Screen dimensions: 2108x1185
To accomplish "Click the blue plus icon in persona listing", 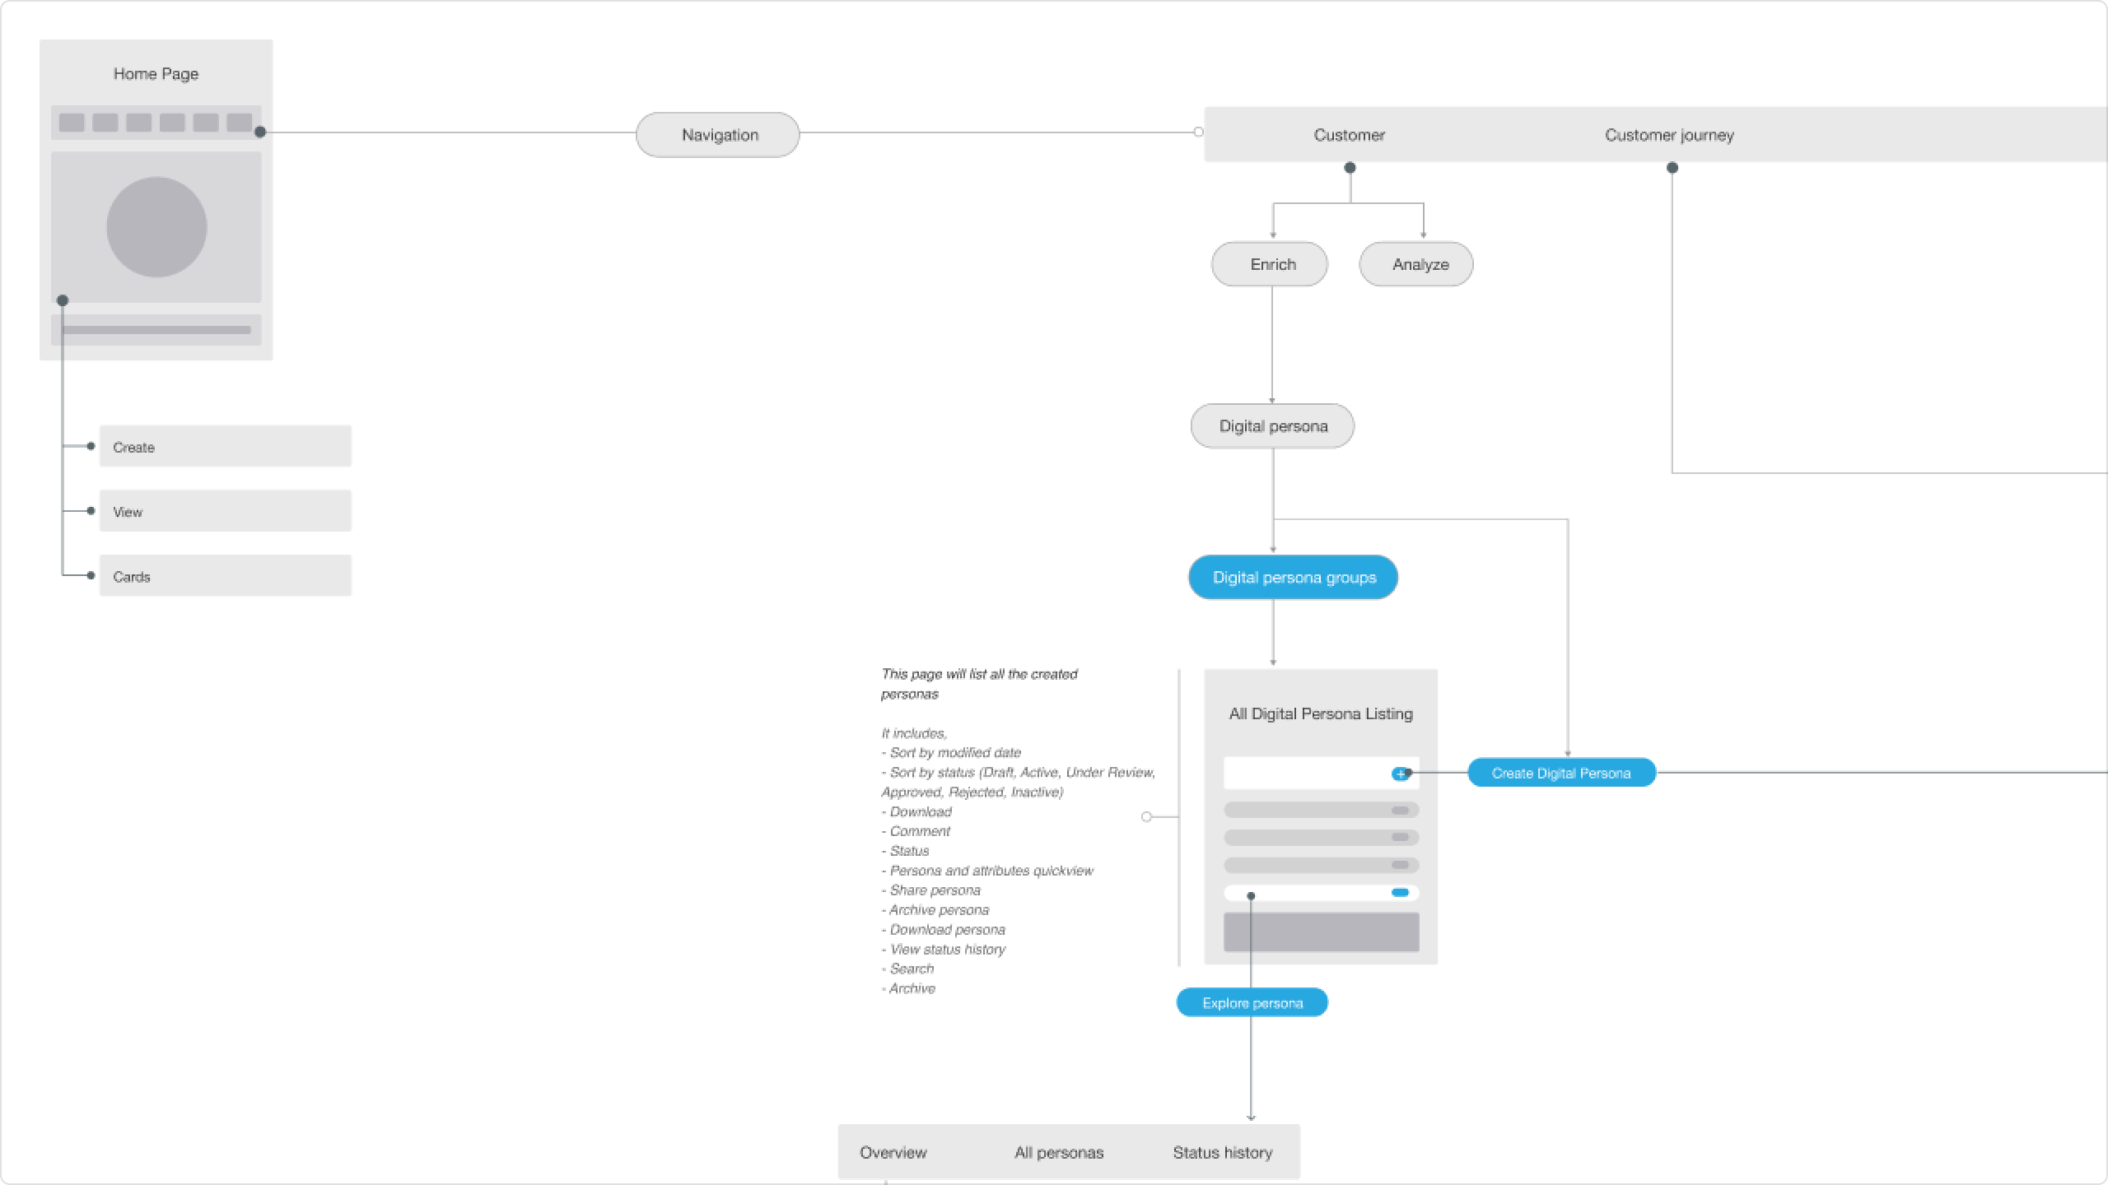I will (x=1400, y=774).
